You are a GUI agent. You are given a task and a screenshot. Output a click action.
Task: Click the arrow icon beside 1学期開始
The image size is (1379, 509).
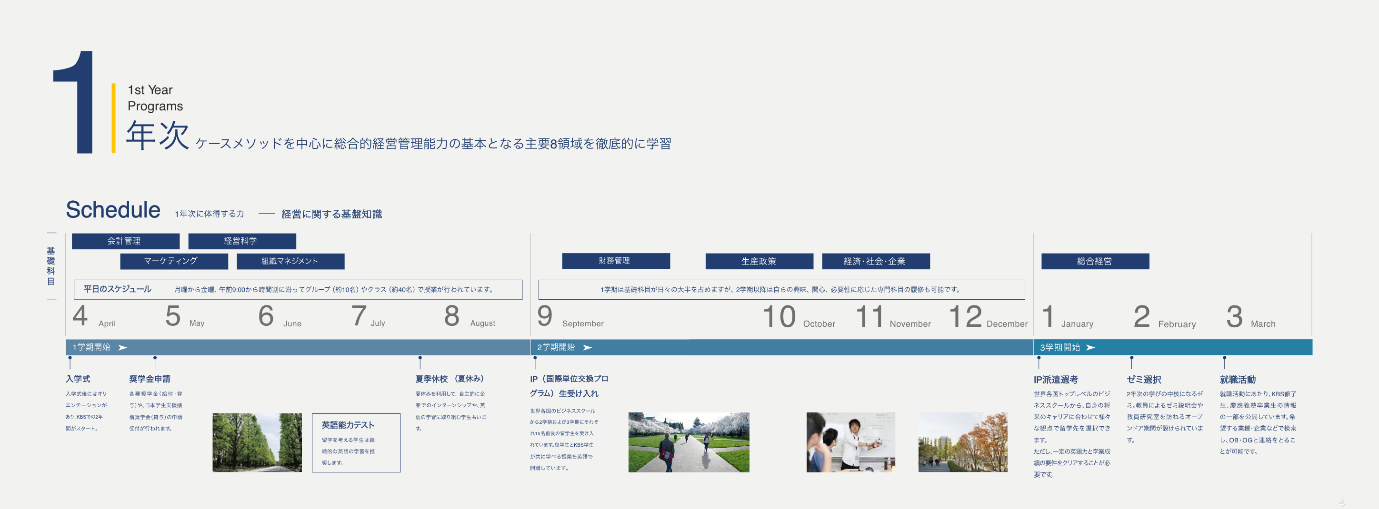(122, 348)
